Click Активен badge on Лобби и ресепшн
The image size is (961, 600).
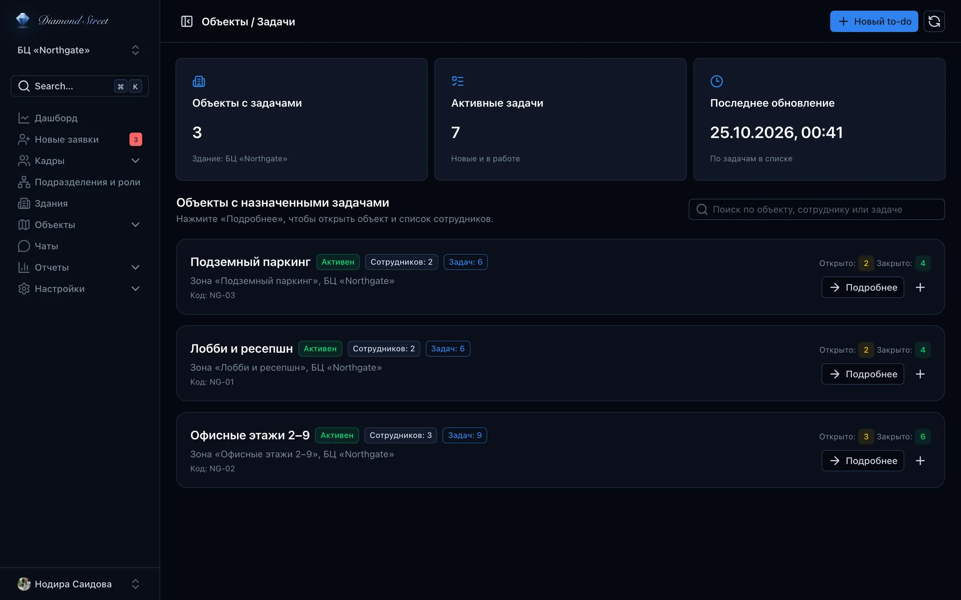coord(320,348)
